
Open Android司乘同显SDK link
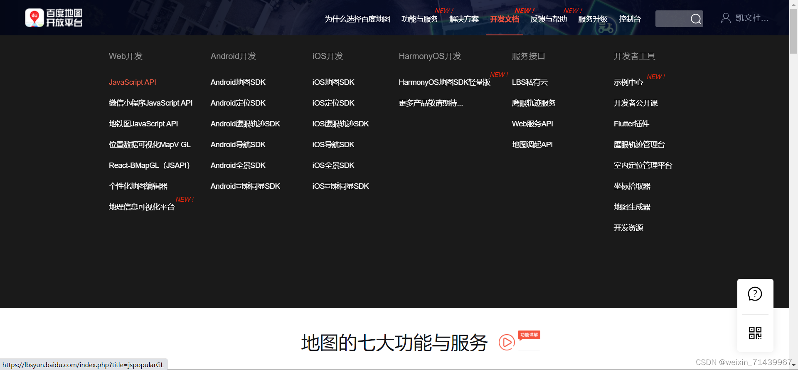245,186
